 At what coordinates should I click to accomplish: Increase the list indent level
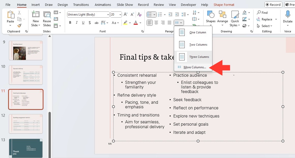[177, 14]
